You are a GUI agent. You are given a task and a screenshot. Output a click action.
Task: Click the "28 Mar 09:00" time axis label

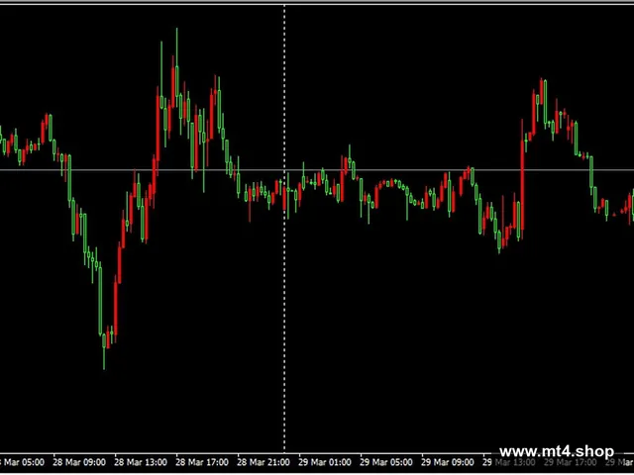(79, 462)
